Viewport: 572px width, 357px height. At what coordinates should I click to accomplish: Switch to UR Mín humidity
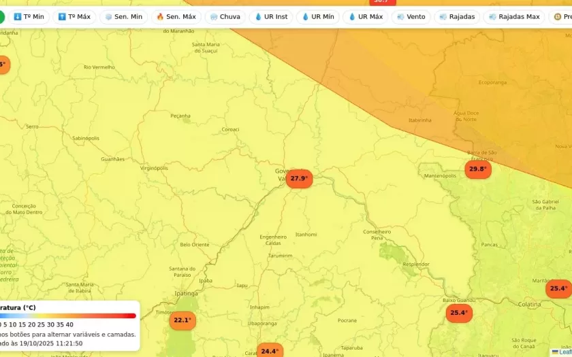pyautogui.click(x=318, y=16)
